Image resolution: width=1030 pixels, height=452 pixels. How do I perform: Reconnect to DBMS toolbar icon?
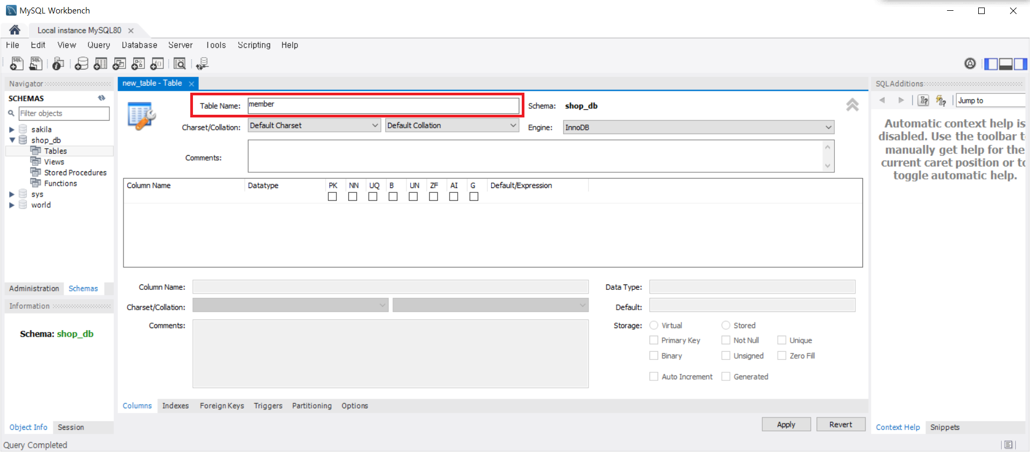(x=202, y=64)
